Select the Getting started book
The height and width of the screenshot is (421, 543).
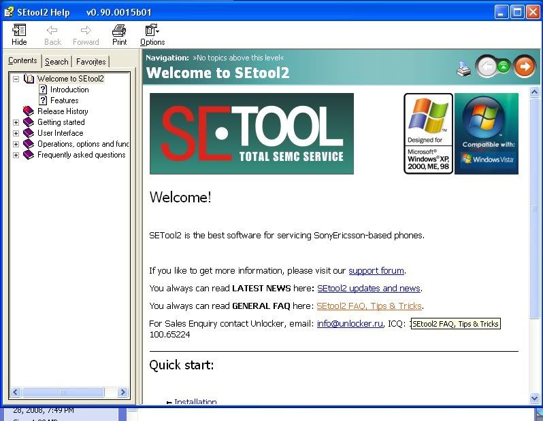[x=61, y=122]
